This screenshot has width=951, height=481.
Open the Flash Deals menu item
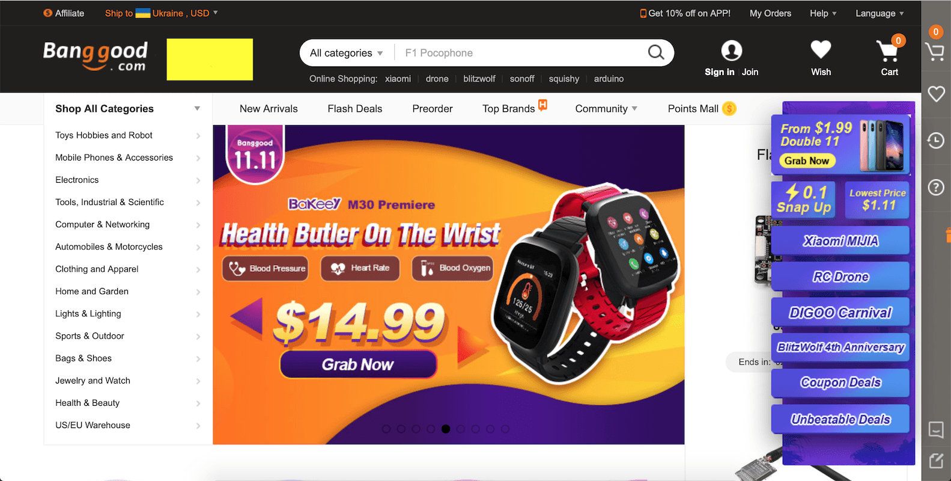click(x=355, y=109)
